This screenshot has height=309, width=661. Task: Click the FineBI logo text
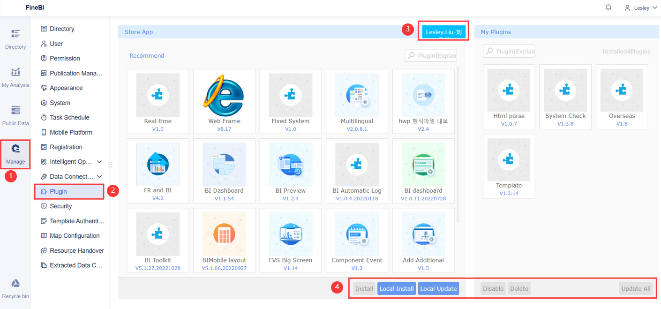(35, 8)
